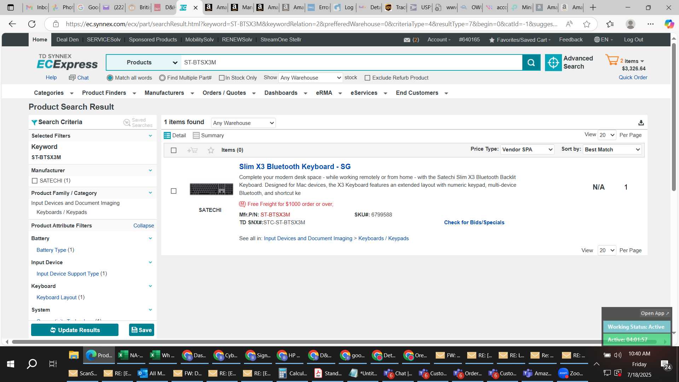Open Advanced Search crosshair icon
This screenshot has height=382, width=679.
pyautogui.click(x=553, y=63)
